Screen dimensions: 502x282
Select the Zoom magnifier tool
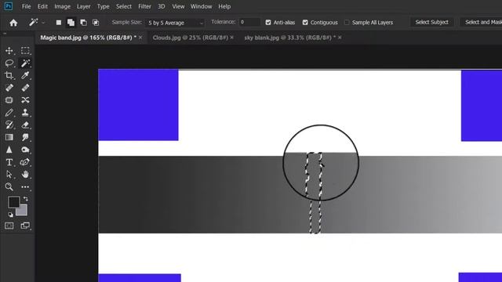pos(9,186)
